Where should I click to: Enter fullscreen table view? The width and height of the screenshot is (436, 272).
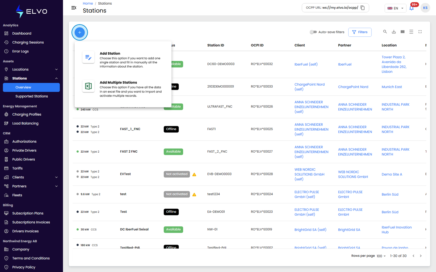tap(420, 32)
